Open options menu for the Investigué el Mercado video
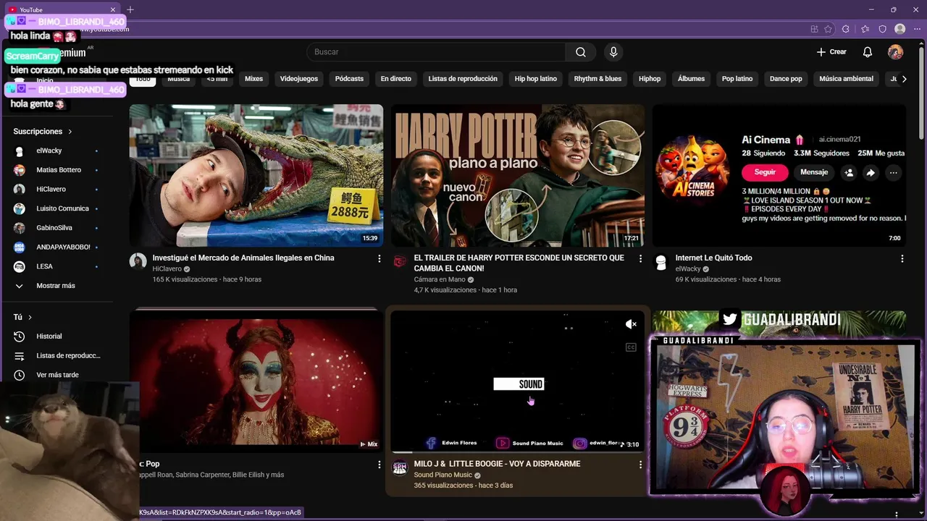 coord(379,258)
